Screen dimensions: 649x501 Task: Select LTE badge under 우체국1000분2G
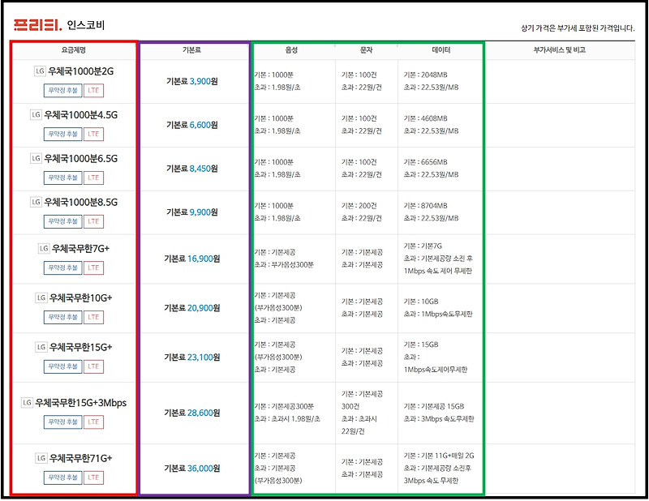pos(93,91)
